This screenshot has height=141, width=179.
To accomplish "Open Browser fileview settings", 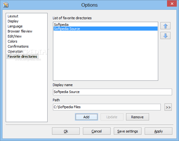I will click(20, 31).
